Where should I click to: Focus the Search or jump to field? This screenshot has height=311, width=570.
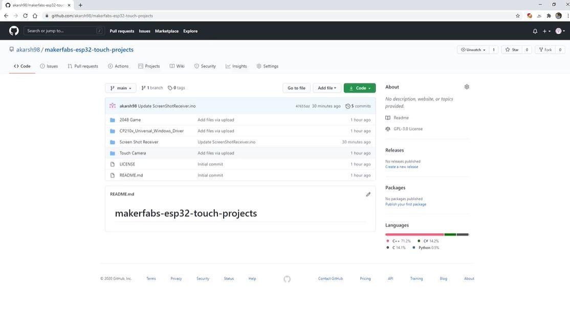[x=64, y=31]
